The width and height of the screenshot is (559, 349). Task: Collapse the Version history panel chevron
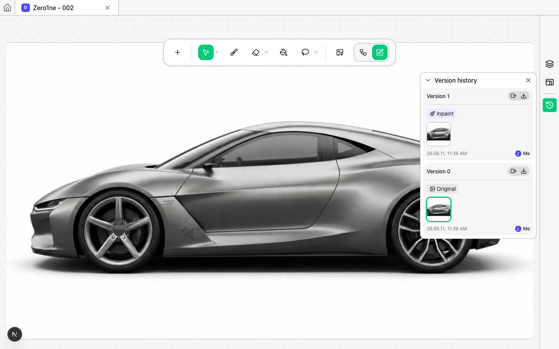428,80
